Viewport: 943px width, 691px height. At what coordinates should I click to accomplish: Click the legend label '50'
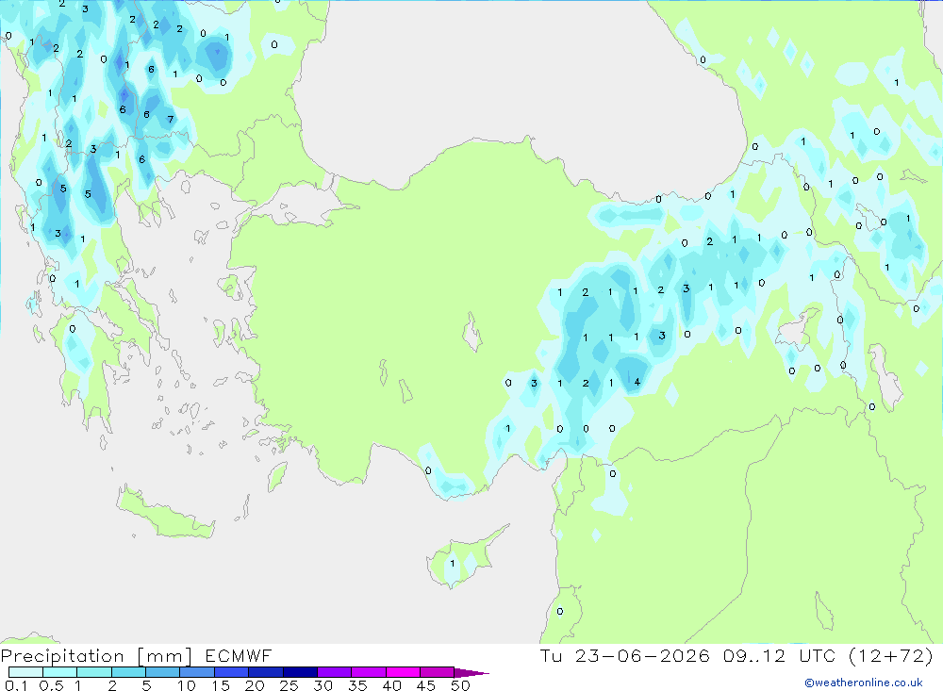460,685
